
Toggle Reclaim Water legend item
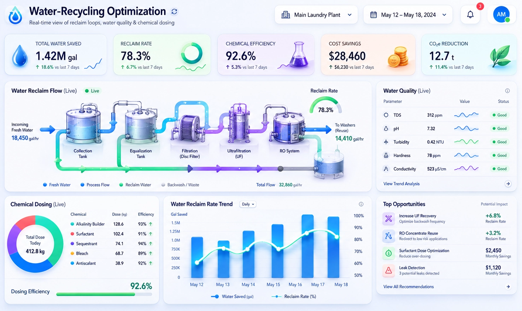135,185
